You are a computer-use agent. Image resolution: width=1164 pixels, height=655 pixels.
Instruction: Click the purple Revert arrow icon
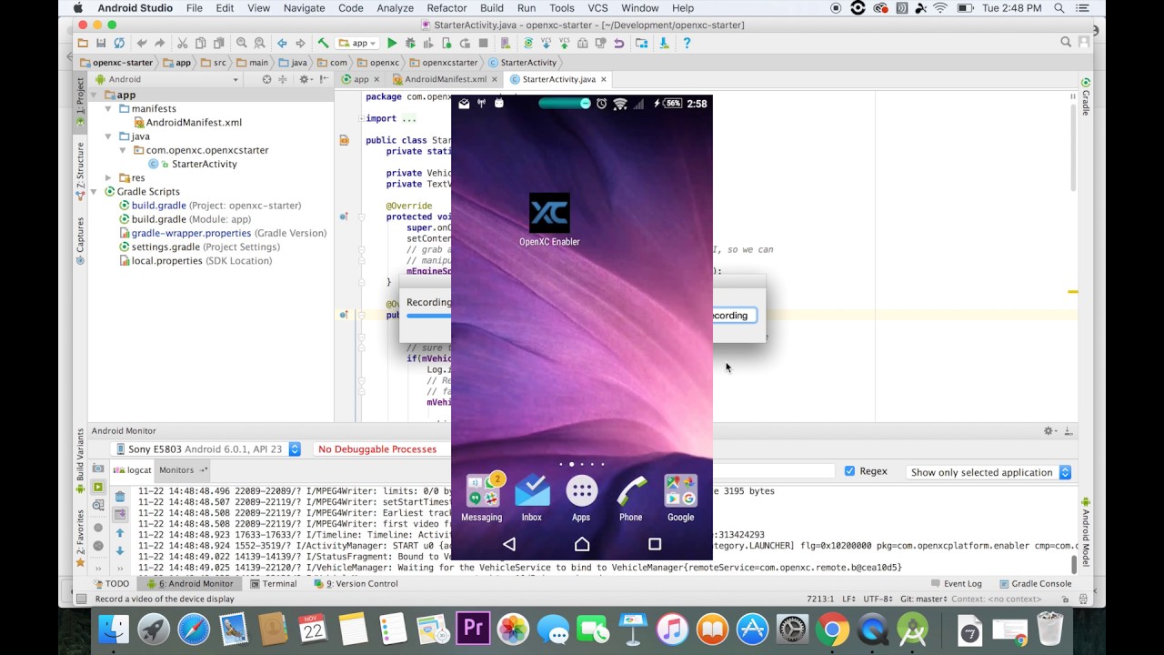619,43
